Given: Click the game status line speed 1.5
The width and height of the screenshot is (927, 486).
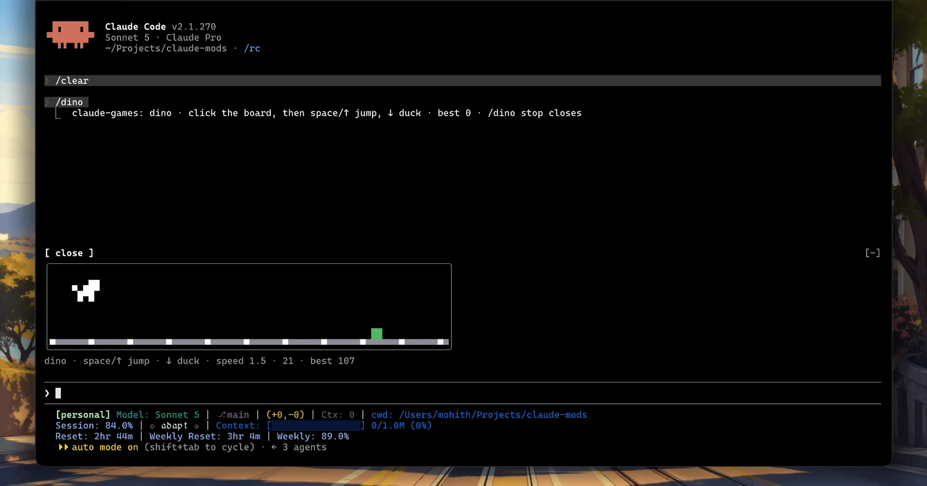Looking at the screenshot, I should 241,361.
